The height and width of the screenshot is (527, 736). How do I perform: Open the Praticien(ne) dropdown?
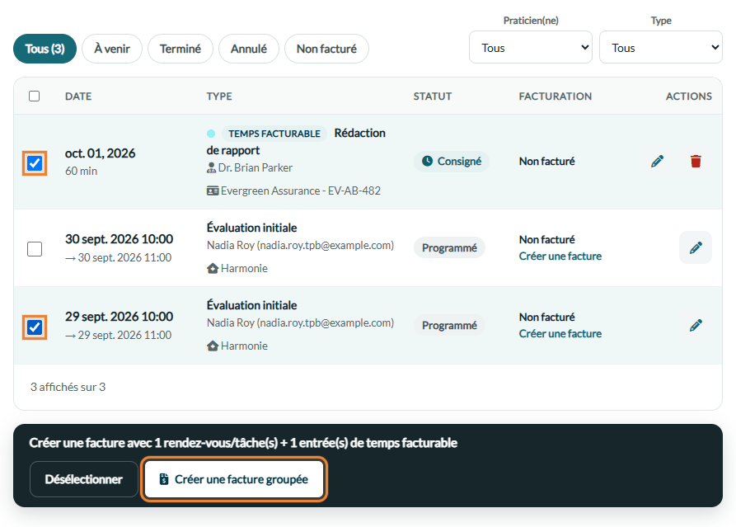tap(531, 48)
